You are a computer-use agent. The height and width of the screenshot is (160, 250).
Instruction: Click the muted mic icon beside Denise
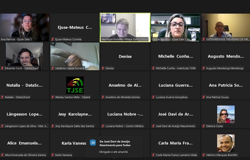point(103,68)
